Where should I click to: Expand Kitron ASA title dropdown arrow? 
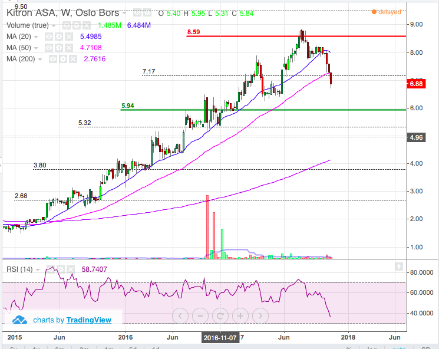[124, 13]
